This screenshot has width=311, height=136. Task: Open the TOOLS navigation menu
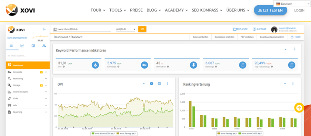(x=118, y=10)
